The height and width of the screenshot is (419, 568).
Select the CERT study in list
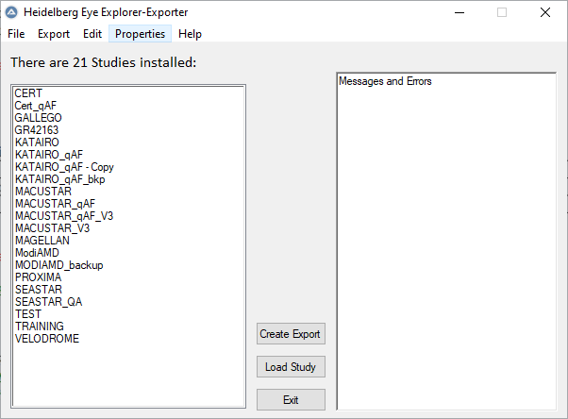28,93
